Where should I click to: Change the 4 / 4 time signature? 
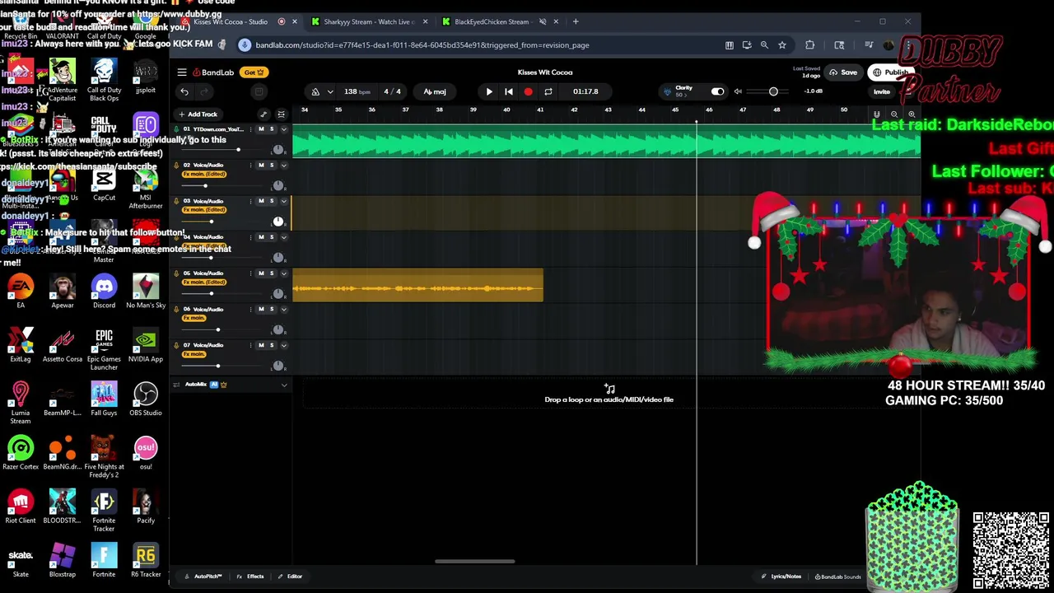392,91
